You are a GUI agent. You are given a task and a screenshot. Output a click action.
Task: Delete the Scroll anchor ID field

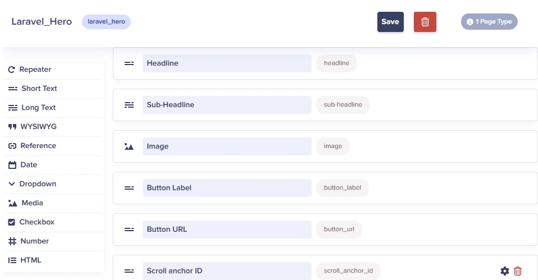pyautogui.click(x=518, y=271)
